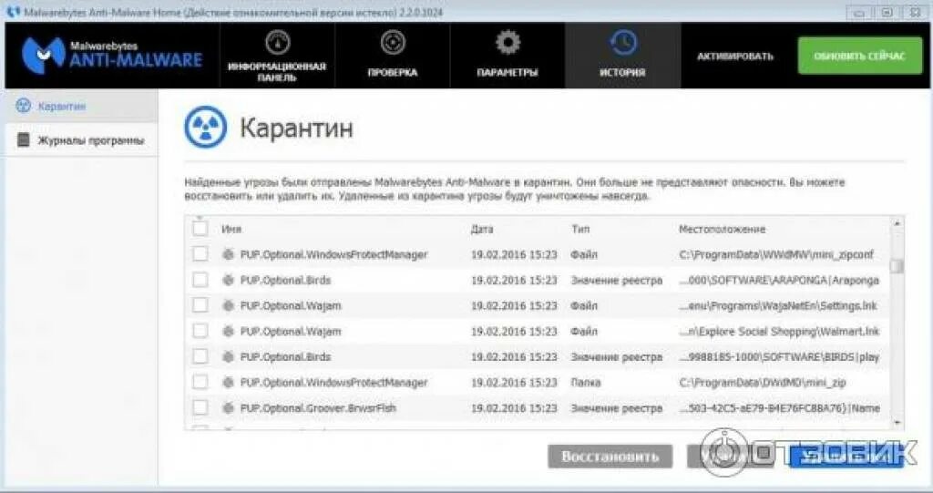Toggle the select-all checkbox in header

[200, 228]
